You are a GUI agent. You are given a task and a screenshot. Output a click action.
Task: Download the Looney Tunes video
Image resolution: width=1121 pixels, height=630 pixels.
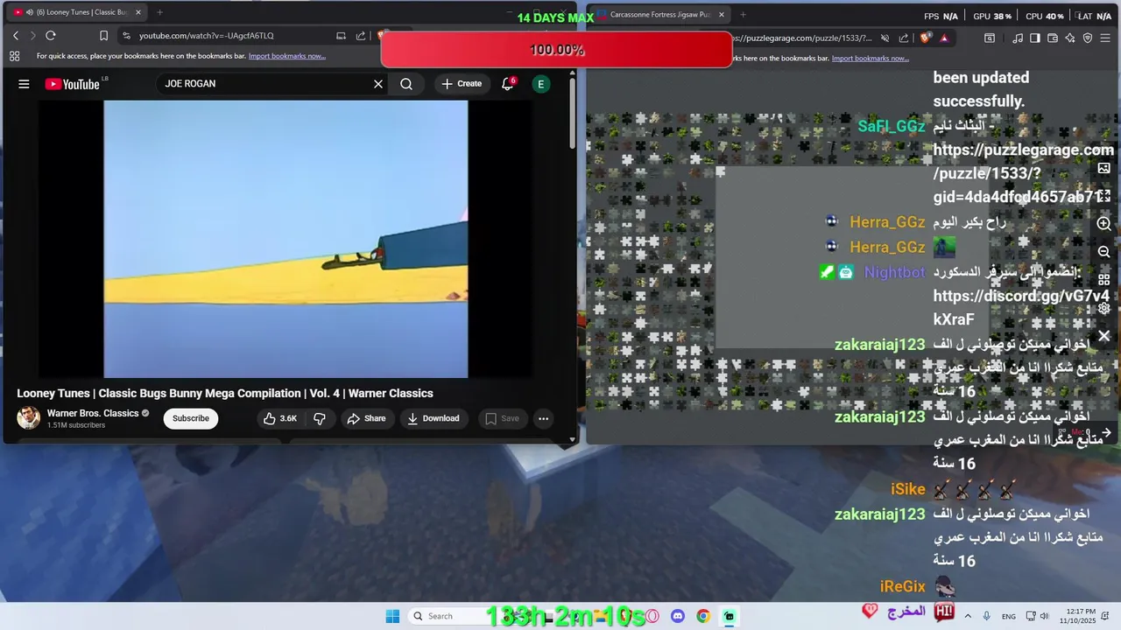tap(434, 418)
